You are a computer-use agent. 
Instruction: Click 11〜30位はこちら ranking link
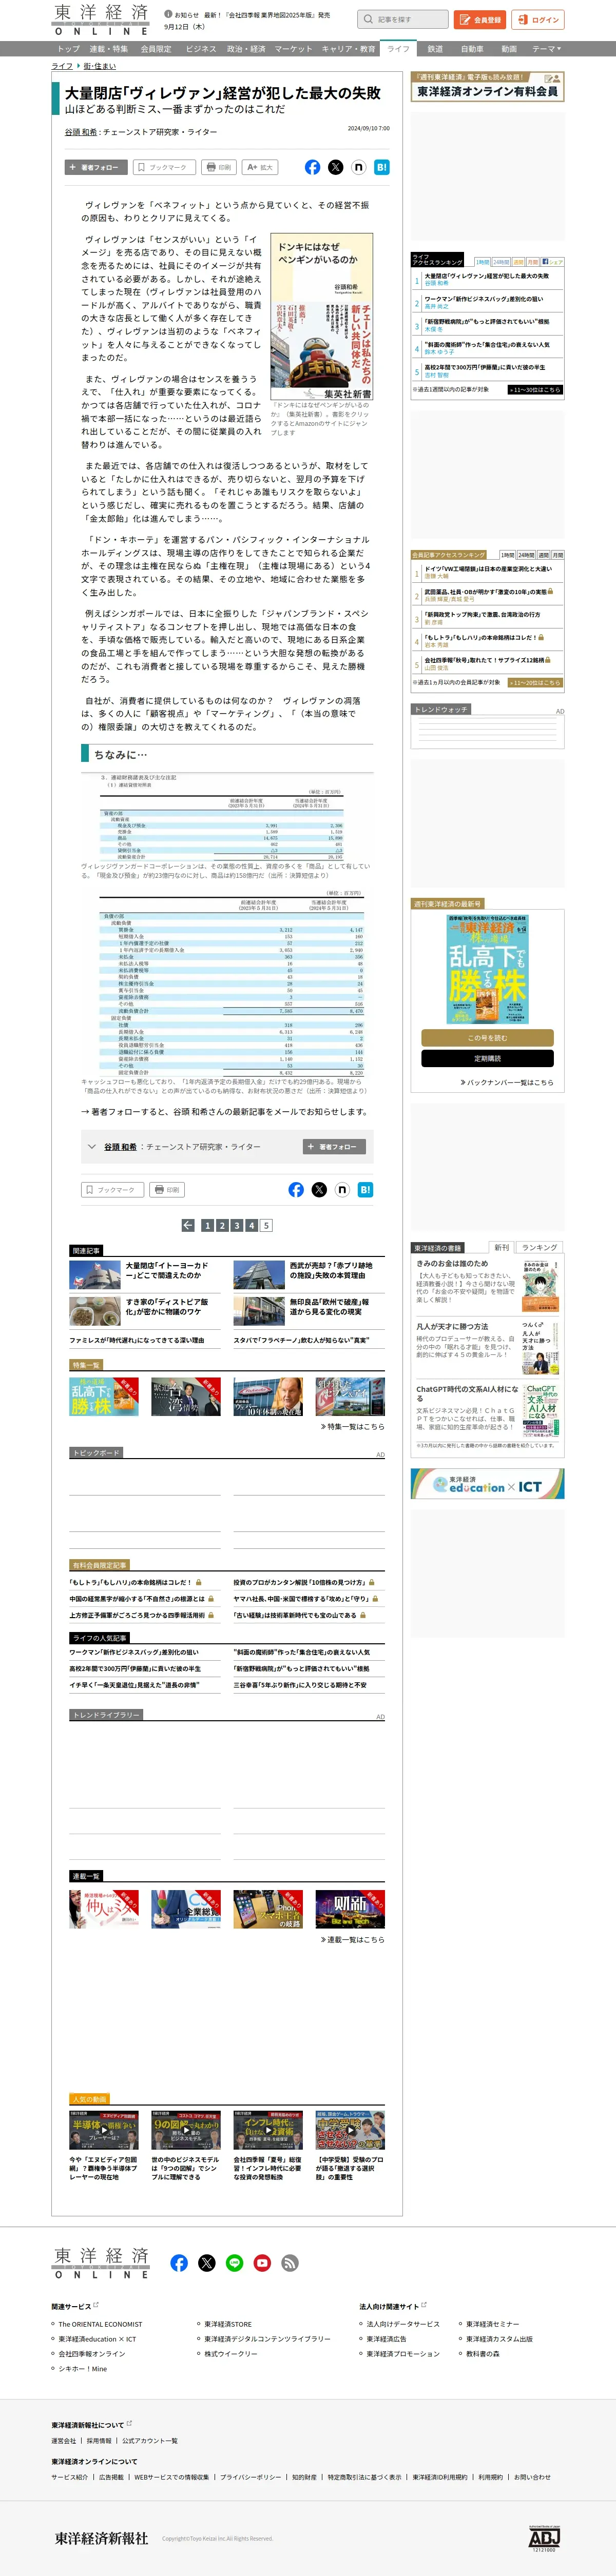(535, 390)
